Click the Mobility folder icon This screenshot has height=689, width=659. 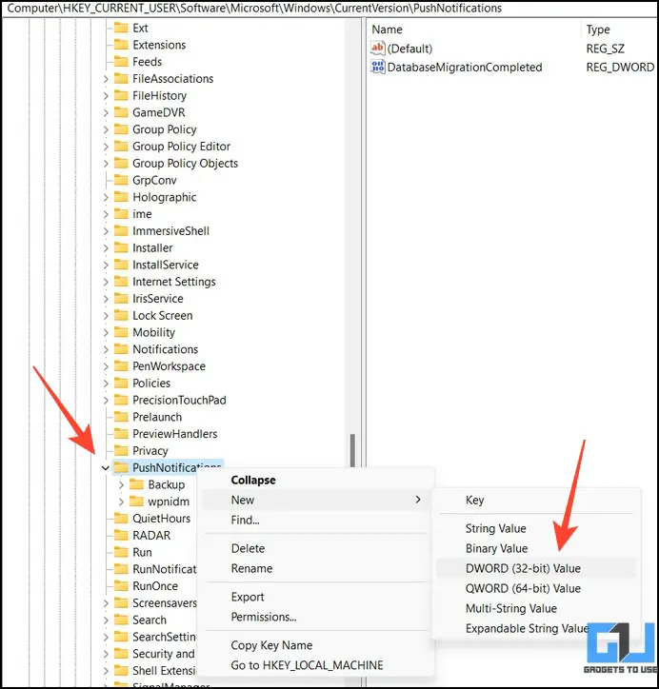[x=121, y=333]
